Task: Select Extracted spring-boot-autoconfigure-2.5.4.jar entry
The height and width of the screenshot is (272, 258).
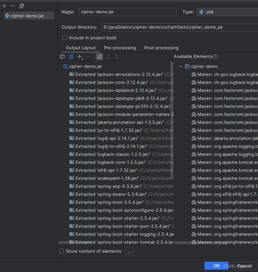Action: point(121,210)
